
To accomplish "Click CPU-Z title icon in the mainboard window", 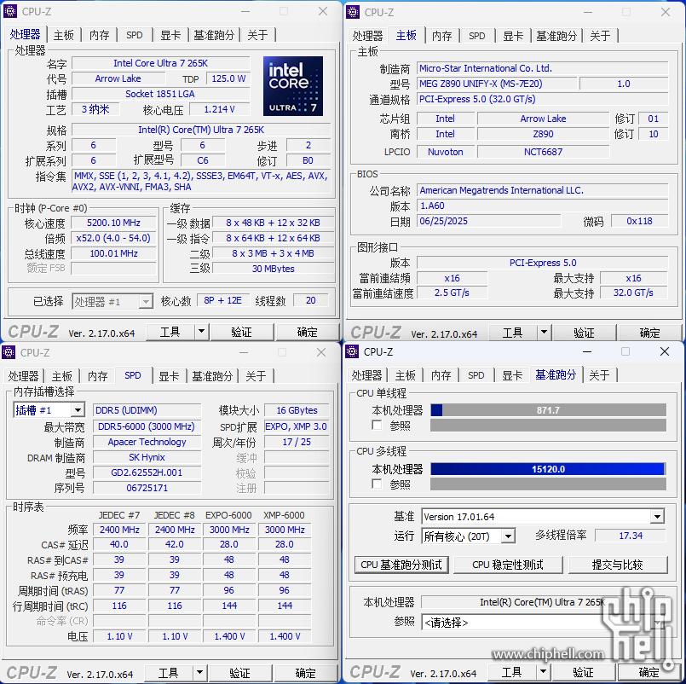I will pos(353,12).
